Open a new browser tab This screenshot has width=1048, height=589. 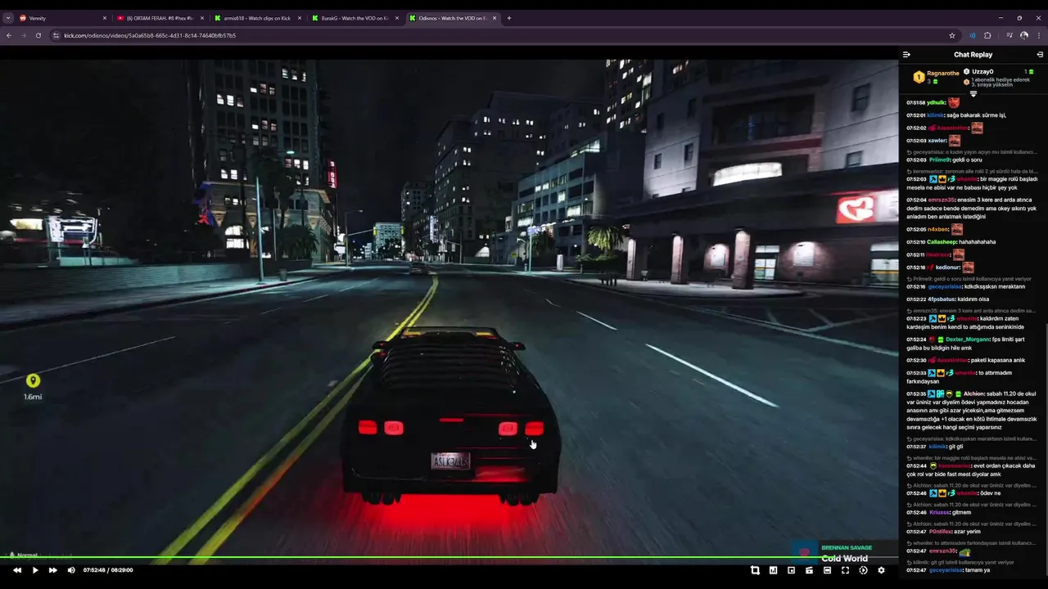tap(509, 18)
